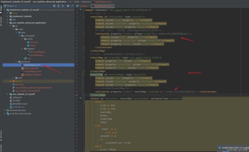This screenshot has width=249, height=152.
Task: Click the Test class icon in tree
Action: (x=25, y=58)
